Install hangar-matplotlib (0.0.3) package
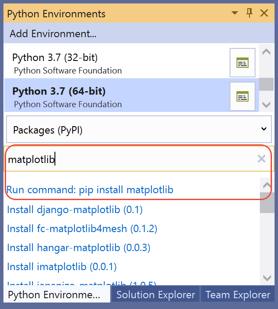The image size is (278, 309). [79, 248]
